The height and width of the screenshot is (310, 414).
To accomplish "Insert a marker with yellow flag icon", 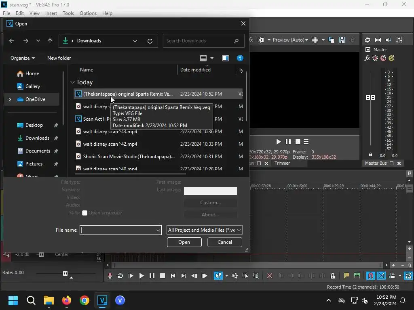I will coord(346,276).
